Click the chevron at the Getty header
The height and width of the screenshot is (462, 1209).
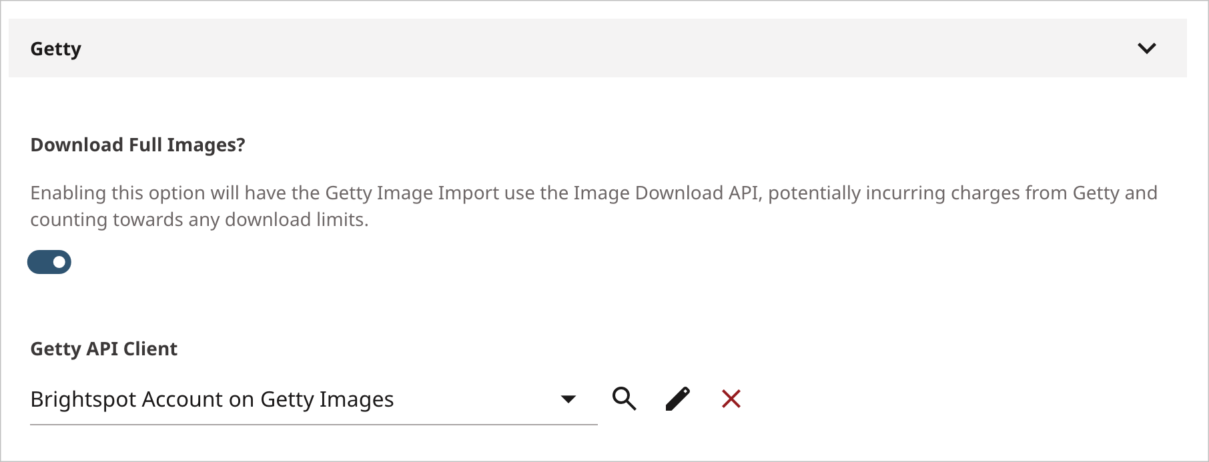coord(1146,48)
